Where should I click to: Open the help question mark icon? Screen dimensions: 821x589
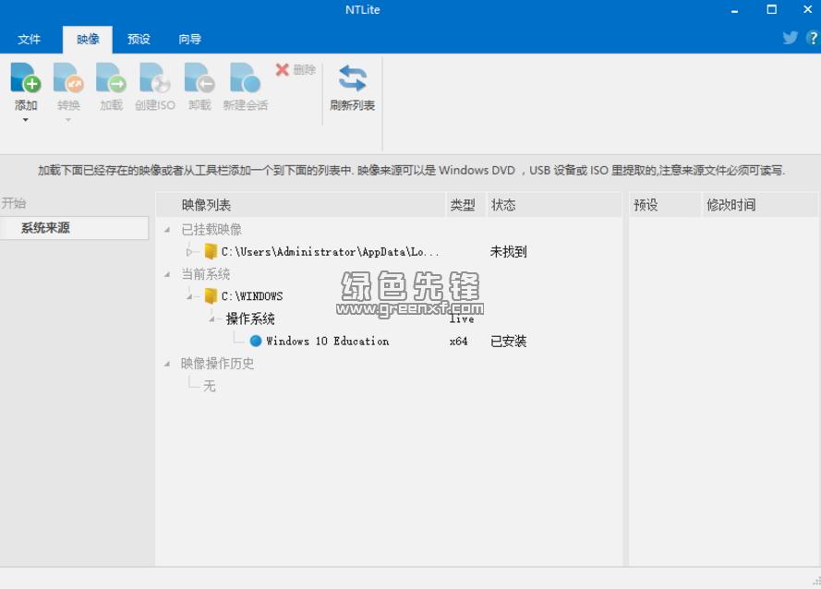813,38
